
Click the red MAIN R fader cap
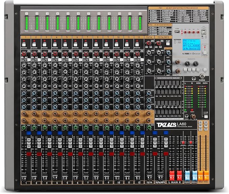point(179,175)
